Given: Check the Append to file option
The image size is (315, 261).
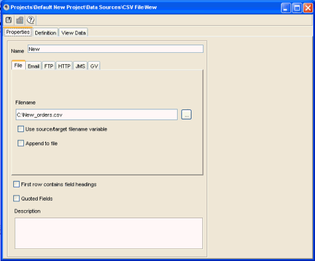Looking at the screenshot, I should [x=21, y=143].
